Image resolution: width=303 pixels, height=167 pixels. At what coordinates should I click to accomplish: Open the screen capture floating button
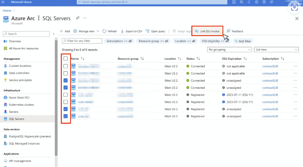[294, 8]
